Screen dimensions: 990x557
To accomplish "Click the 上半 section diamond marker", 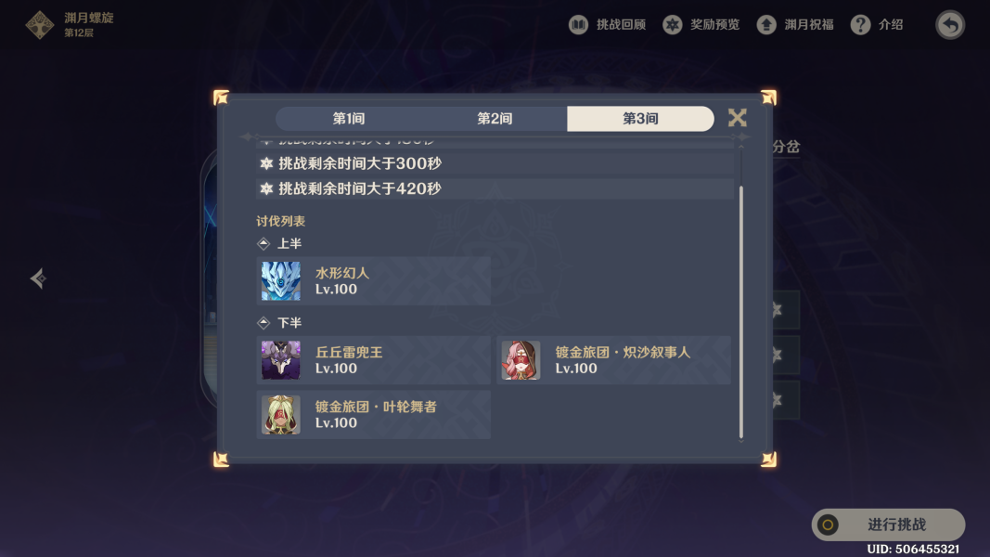I will (264, 244).
